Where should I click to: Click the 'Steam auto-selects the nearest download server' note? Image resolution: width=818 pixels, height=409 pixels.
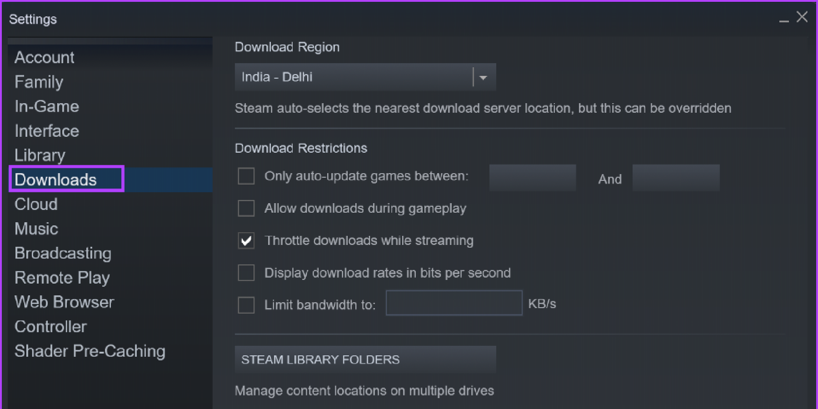pyautogui.click(x=483, y=108)
